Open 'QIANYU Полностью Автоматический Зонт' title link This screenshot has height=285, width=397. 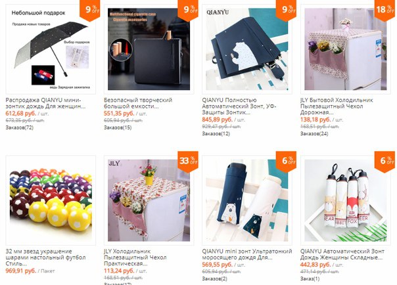tap(239, 106)
